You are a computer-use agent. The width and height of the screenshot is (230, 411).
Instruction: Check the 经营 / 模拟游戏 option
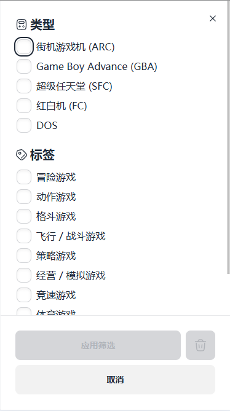(x=24, y=275)
